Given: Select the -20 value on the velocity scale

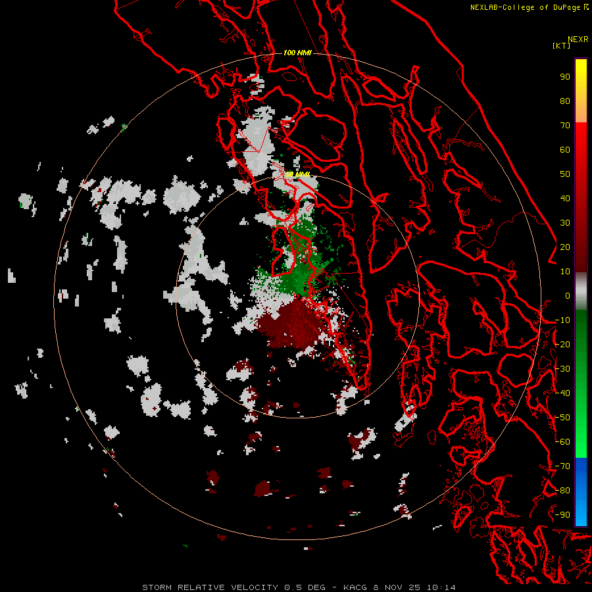Looking at the screenshot, I should pos(562,344).
